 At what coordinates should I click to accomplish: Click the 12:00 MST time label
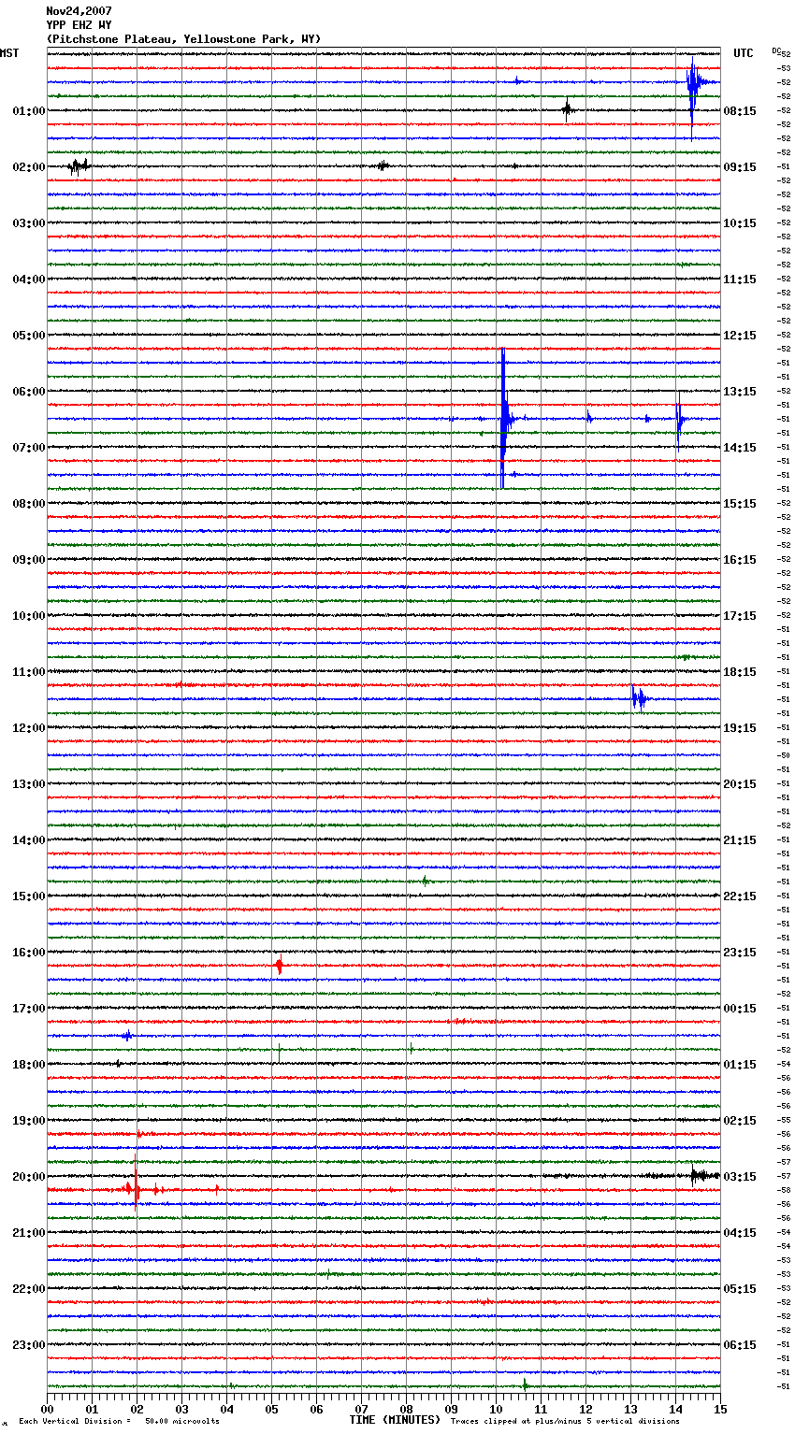point(29,728)
